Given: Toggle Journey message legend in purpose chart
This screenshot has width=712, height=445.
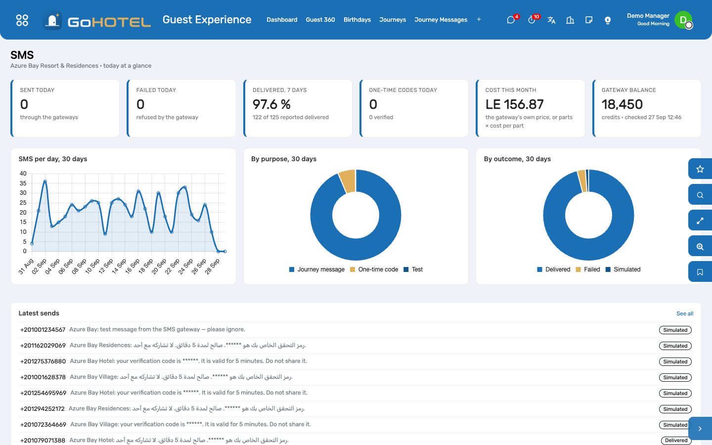Looking at the screenshot, I should [x=317, y=269].
